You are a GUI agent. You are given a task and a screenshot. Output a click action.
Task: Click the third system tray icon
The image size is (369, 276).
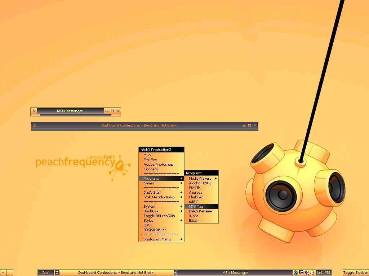[x=307, y=272]
